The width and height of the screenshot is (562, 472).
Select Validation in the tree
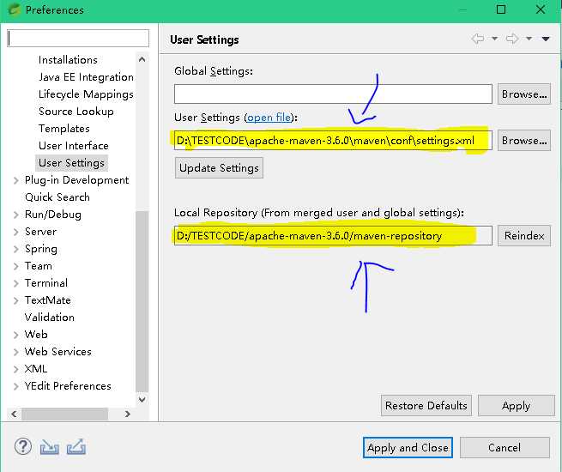pyautogui.click(x=50, y=318)
